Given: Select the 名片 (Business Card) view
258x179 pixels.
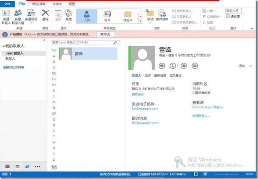Looking at the screenshot, I should pyautogui.click(x=107, y=16).
